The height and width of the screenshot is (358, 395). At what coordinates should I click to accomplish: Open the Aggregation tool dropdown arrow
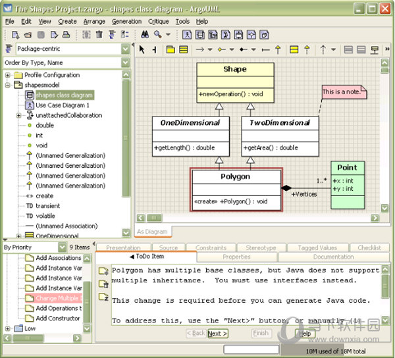232,49
